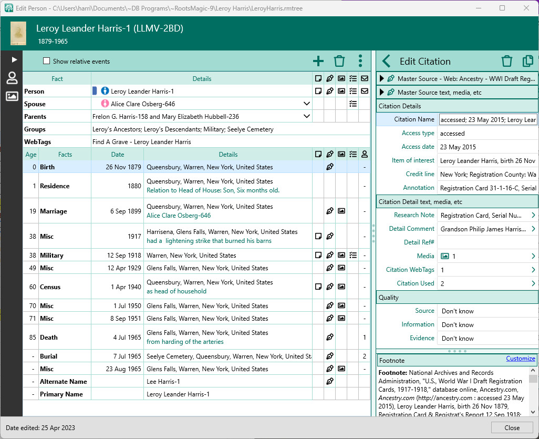Expand the sidebar with the play arrow
This screenshot has height=439, width=539.
[x=14, y=60]
